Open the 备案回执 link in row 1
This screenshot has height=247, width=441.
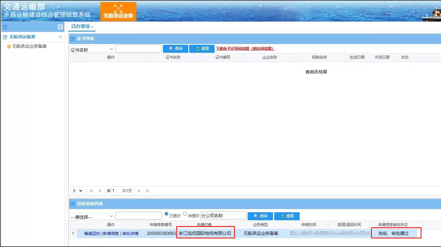(92, 233)
